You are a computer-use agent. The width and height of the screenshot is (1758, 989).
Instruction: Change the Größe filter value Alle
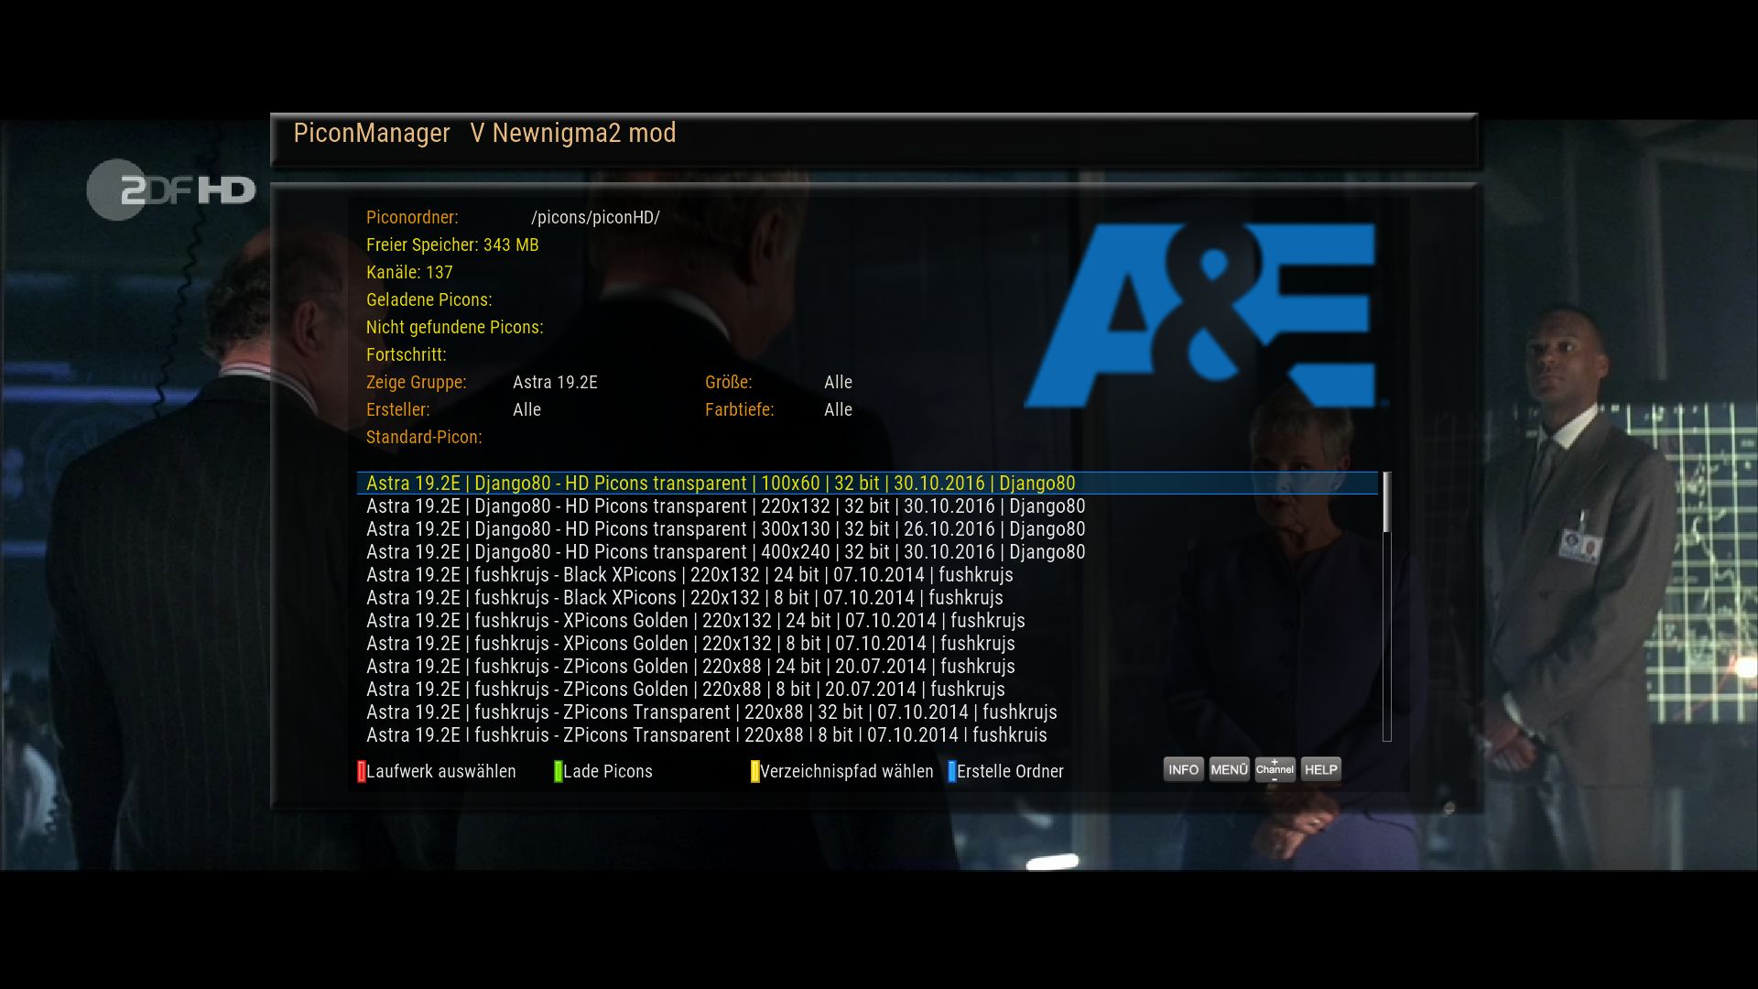coord(838,382)
